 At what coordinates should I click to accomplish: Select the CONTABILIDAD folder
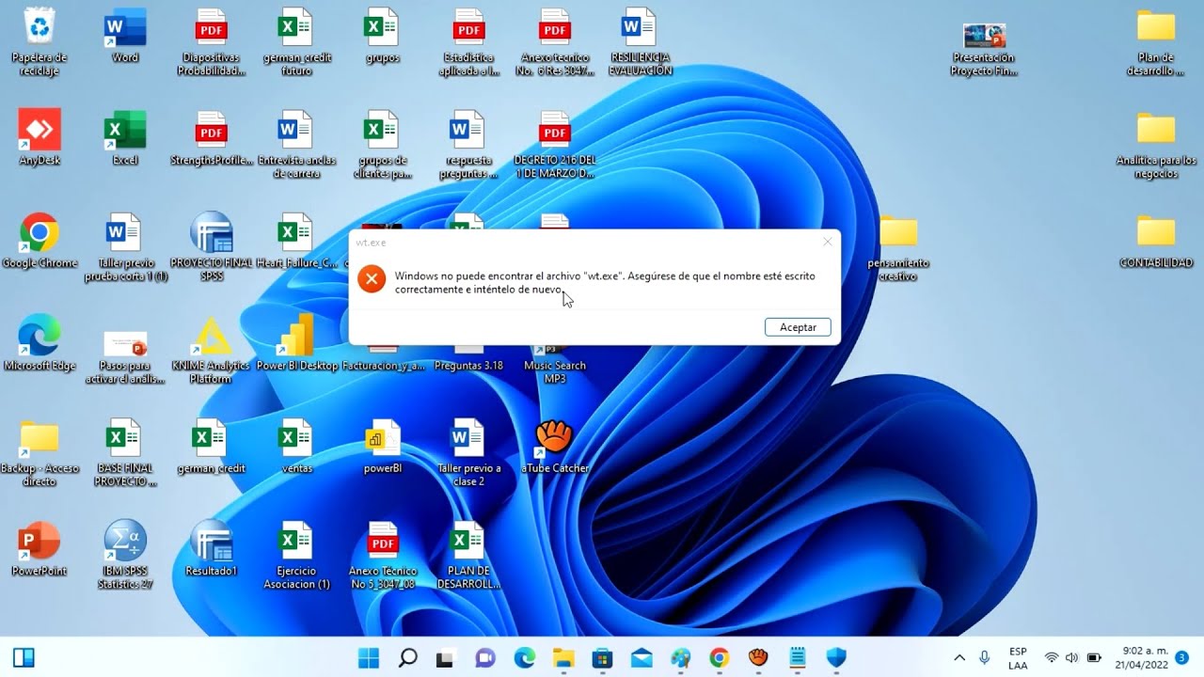1156,241
